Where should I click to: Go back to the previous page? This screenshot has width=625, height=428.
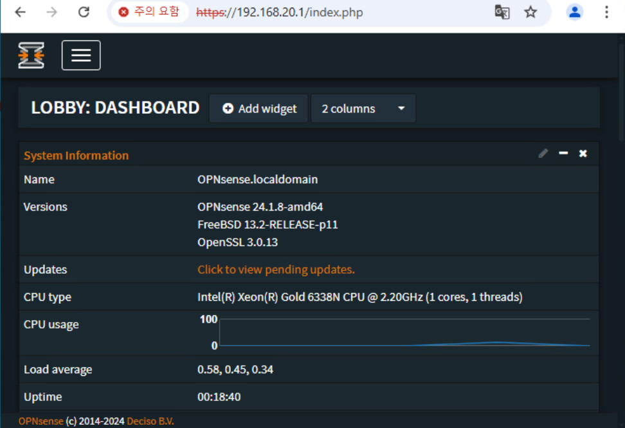[21, 12]
